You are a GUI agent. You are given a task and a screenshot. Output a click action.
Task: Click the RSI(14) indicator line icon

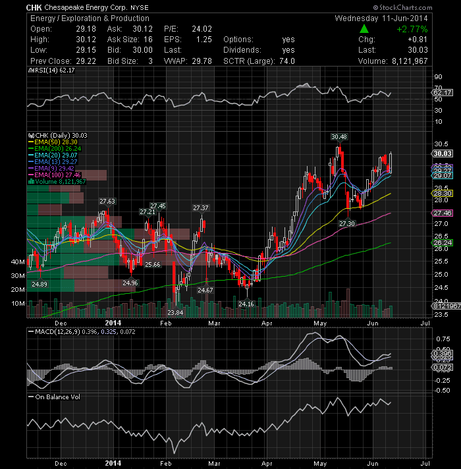click(x=31, y=70)
